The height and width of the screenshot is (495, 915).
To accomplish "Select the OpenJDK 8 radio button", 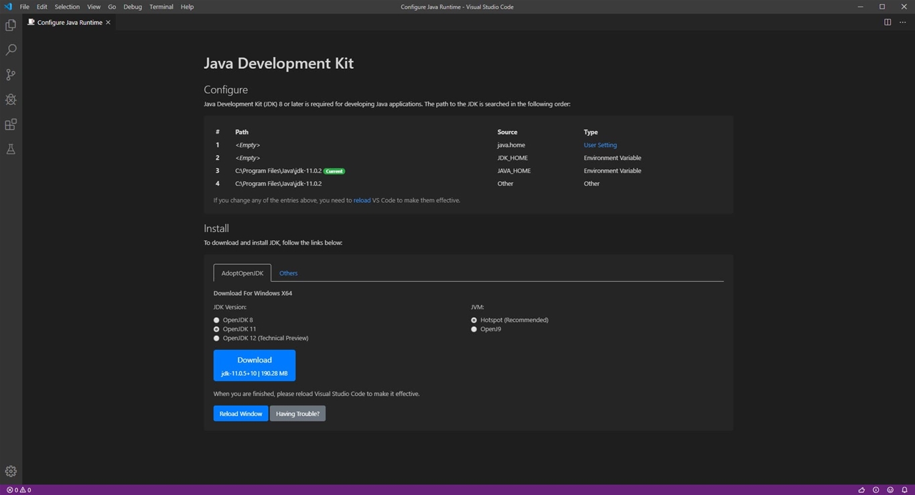I will tap(216, 320).
